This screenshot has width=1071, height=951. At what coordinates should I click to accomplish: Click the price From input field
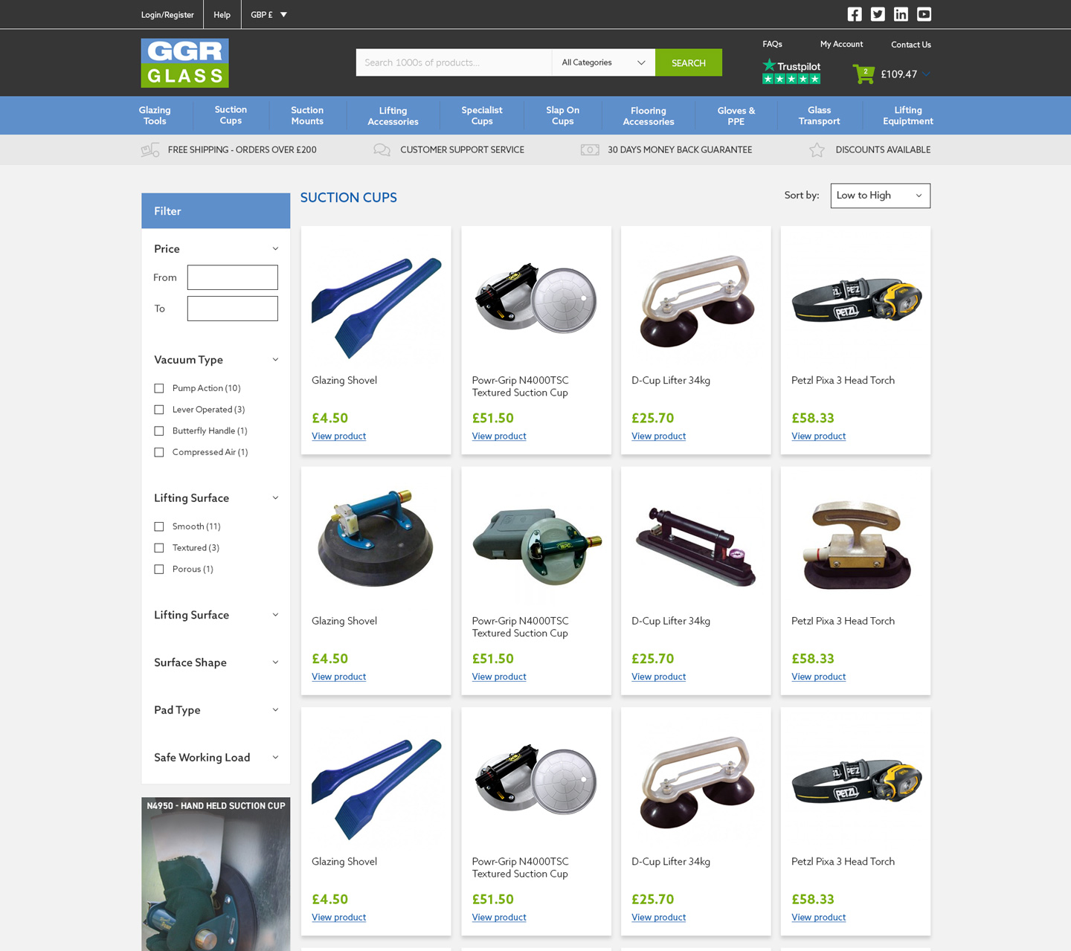click(x=232, y=277)
